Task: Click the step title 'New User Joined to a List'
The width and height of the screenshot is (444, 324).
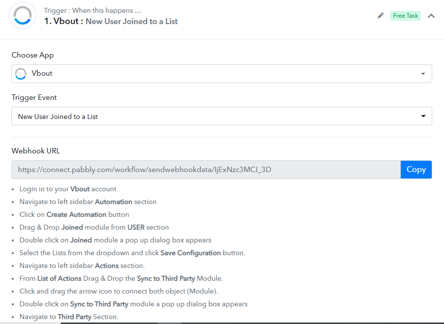Action: pyautogui.click(x=132, y=21)
